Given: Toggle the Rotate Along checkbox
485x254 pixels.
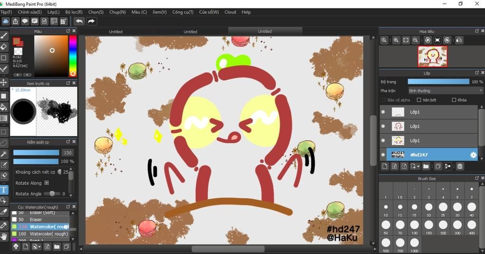Looking at the screenshot, I should [x=47, y=183].
